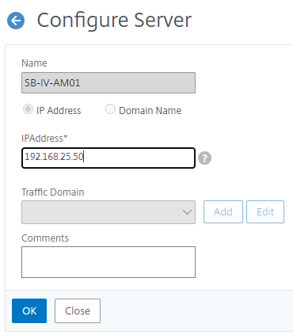Open the IPAddress help question mark icon
293x335 pixels.
(204, 158)
